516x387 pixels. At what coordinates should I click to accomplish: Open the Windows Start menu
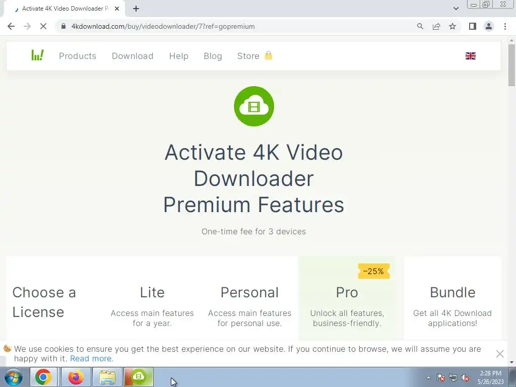[14, 377]
